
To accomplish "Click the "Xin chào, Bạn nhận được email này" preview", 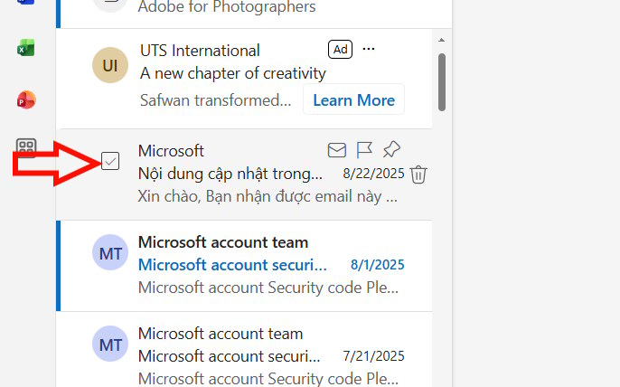I will pyautogui.click(x=268, y=196).
